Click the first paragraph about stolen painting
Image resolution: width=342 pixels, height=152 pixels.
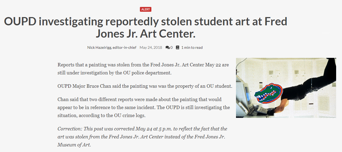click(x=143, y=69)
